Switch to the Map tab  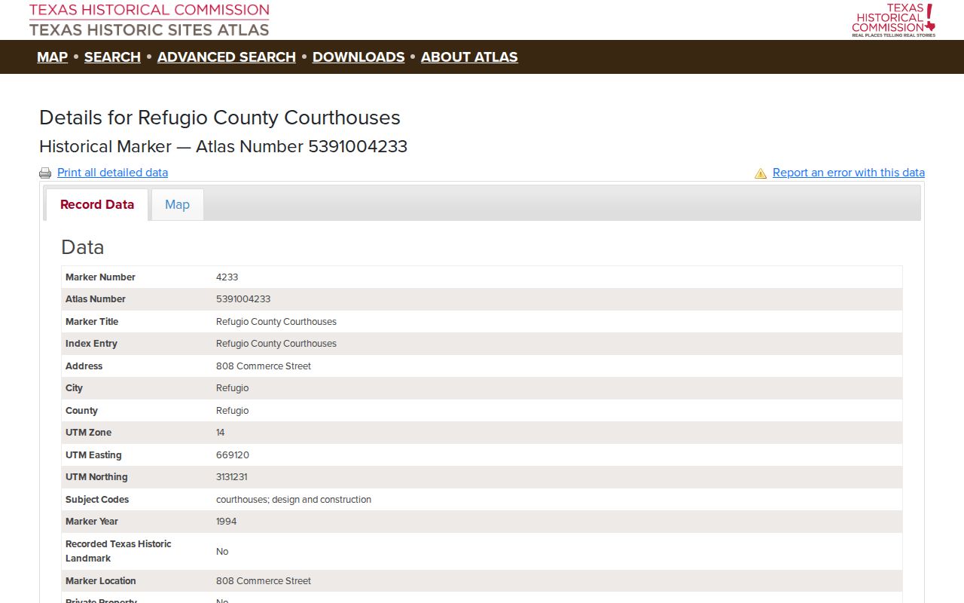coord(177,204)
